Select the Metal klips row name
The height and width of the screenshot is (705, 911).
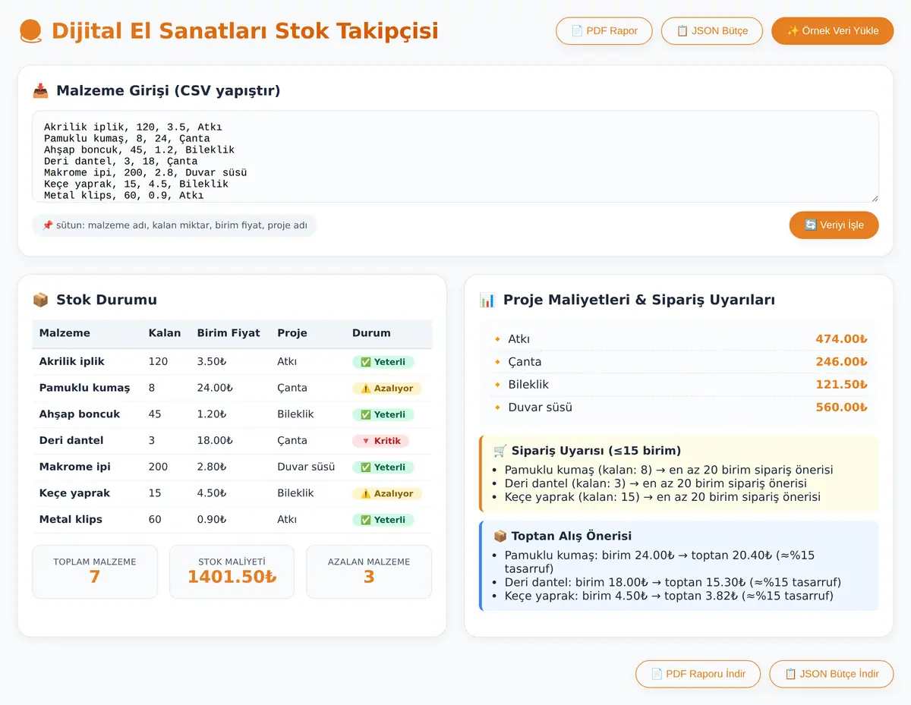(x=71, y=519)
